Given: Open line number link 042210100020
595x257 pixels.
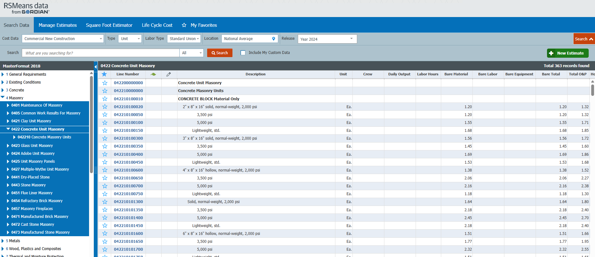Looking at the screenshot, I should [128, 107].
